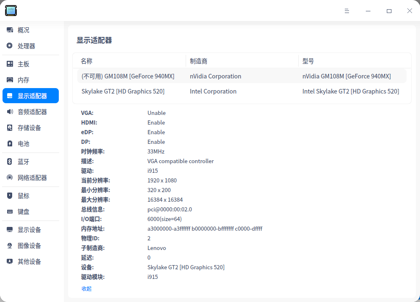Click the network adapter (网络适配器) icon
Viewport: 420px width, 302px height.
pyautogui.click(x=10, y=177)
